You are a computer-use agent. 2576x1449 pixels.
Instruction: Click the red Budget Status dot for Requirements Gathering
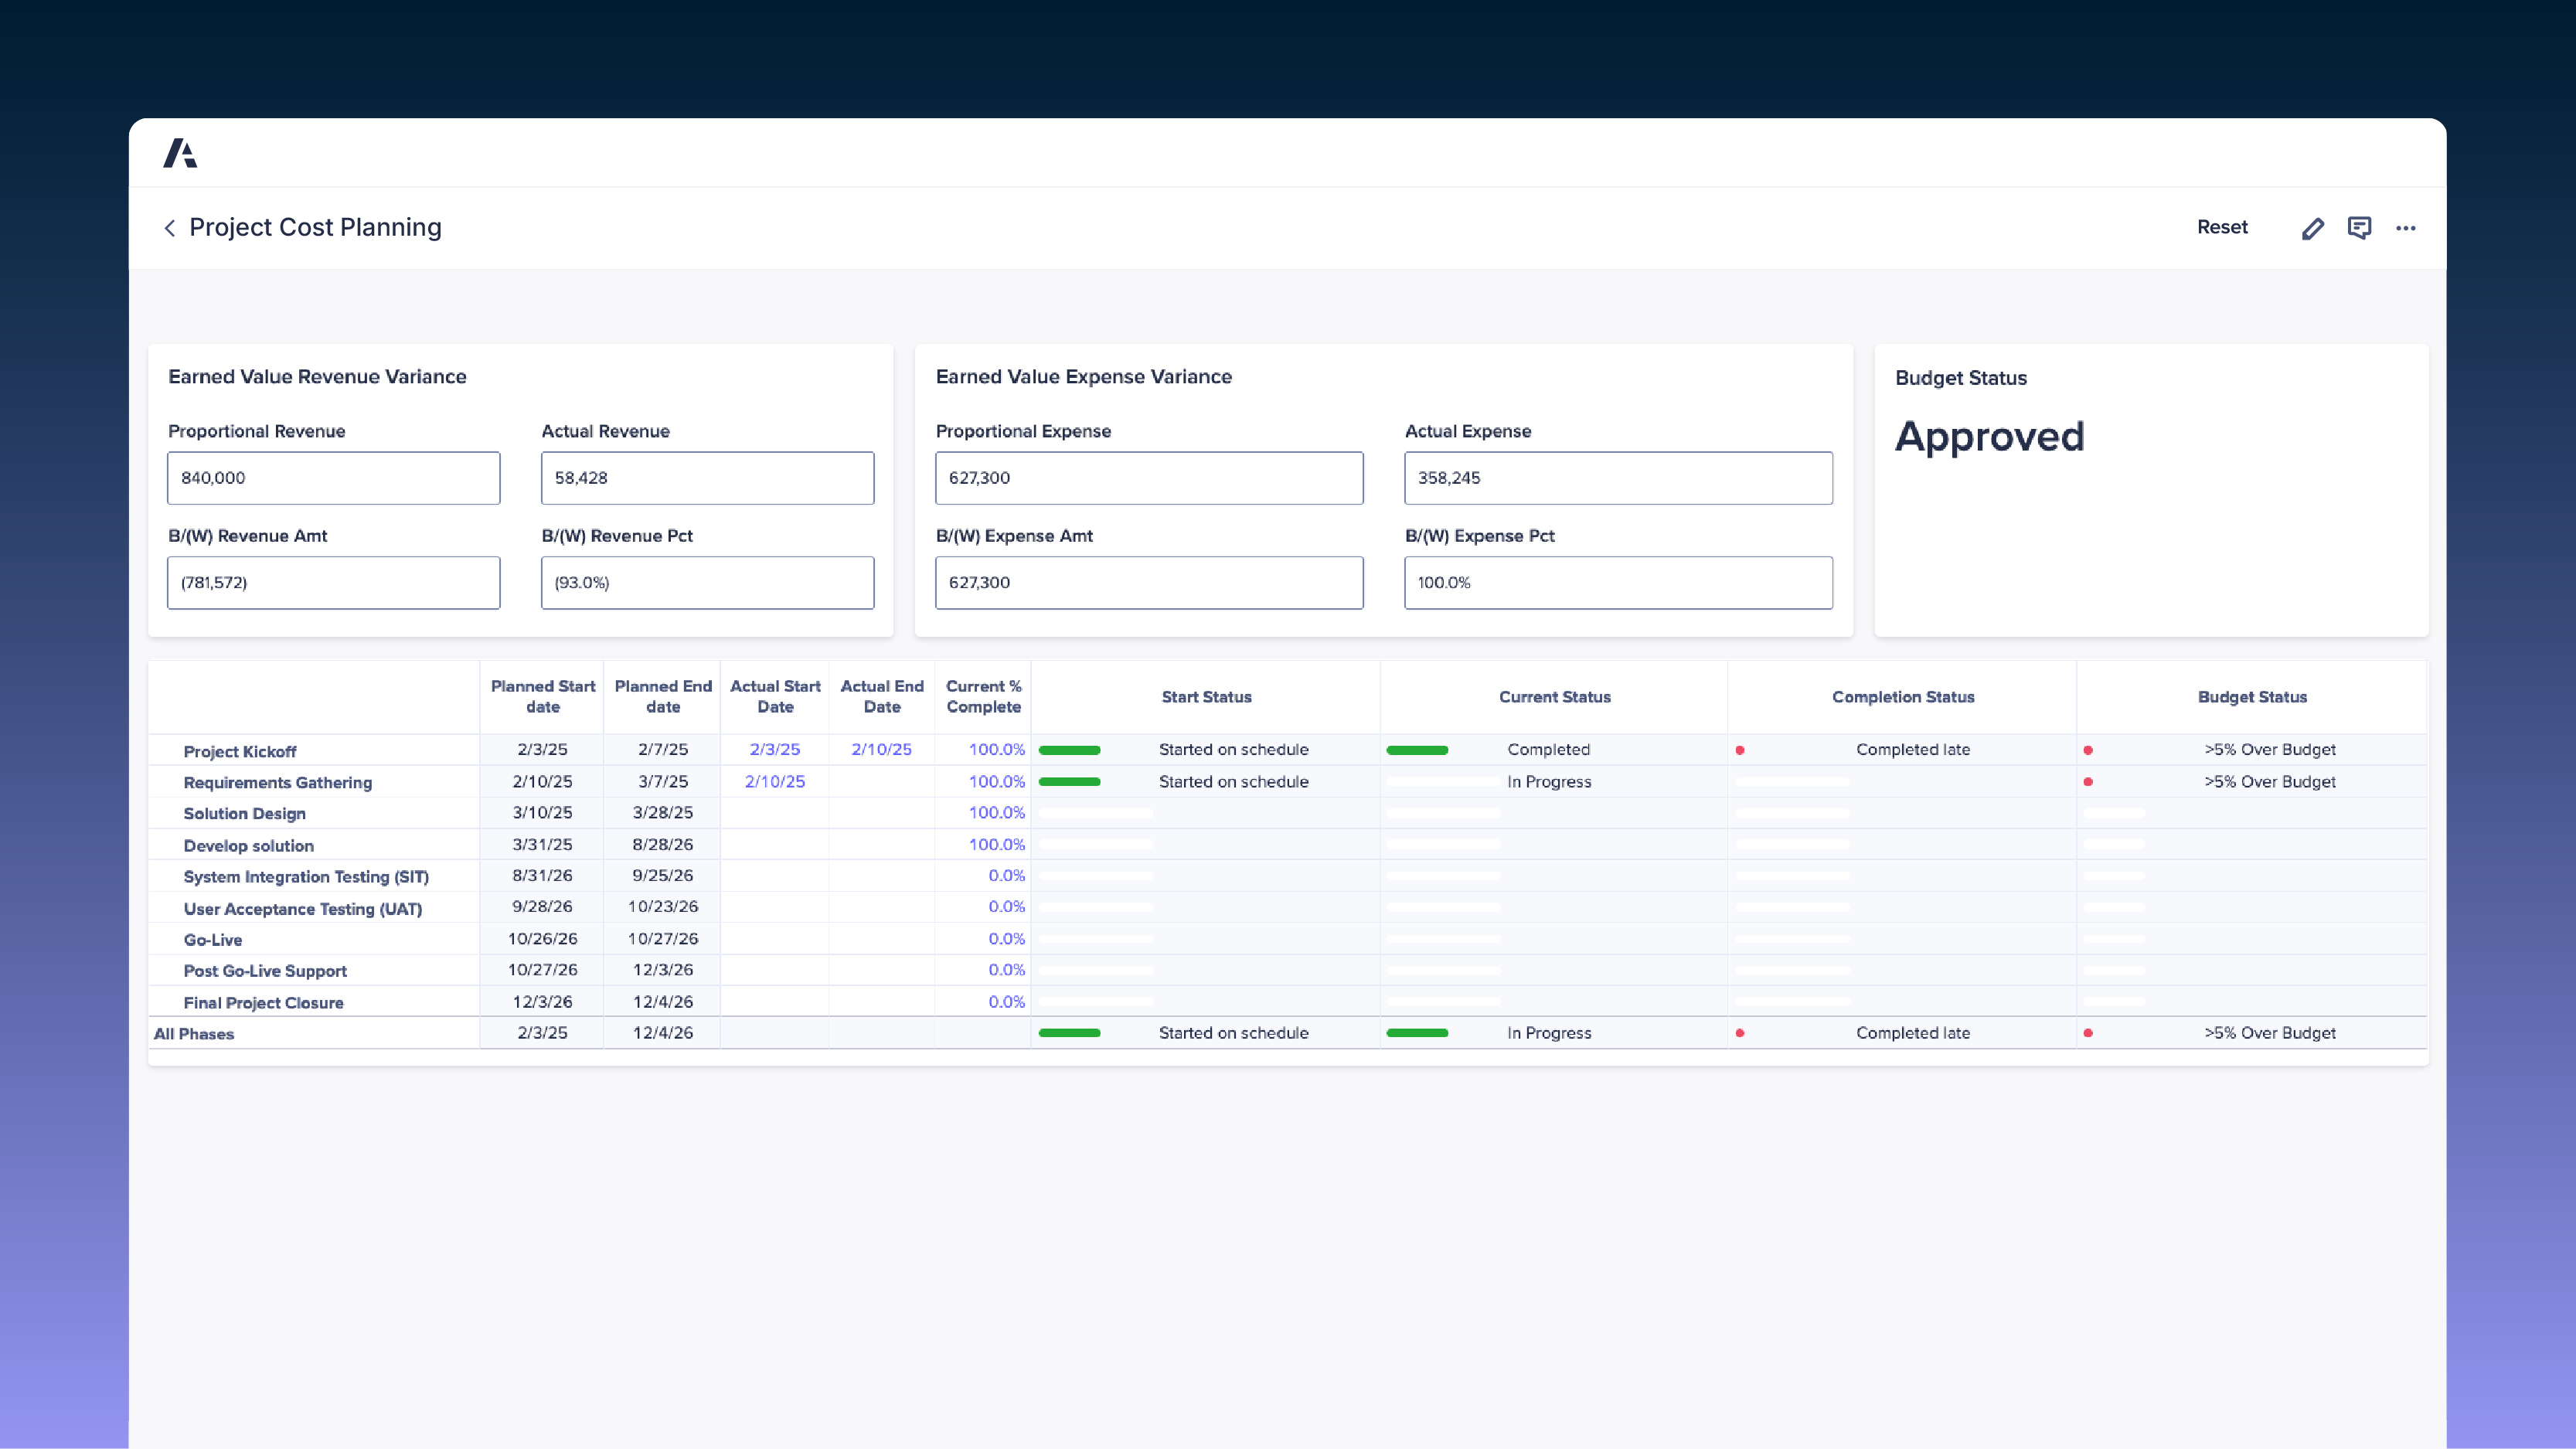click(2088, 781)
